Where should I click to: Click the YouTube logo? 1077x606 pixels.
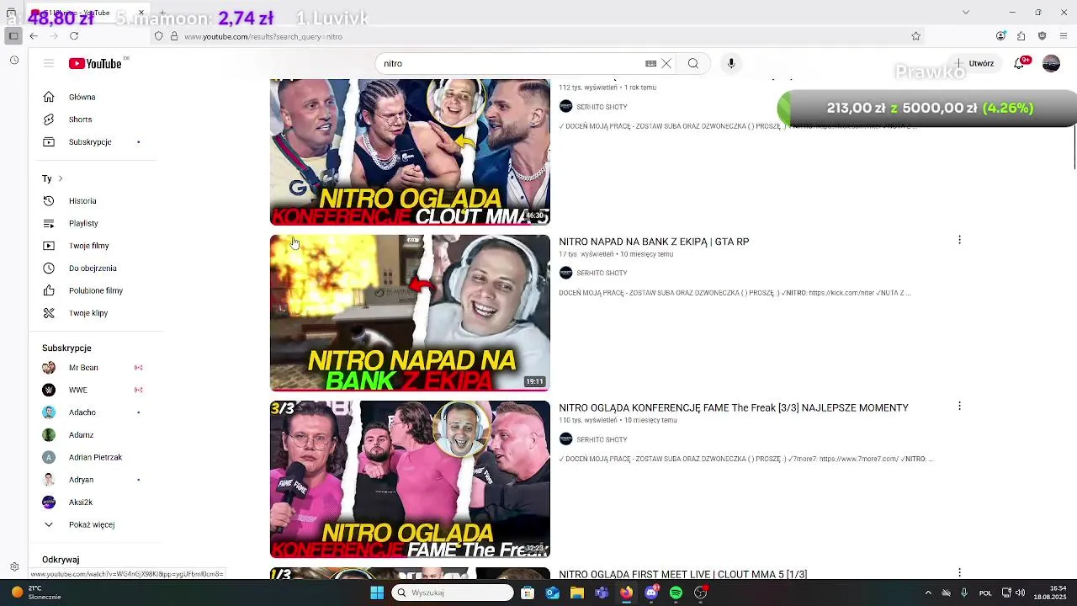95,63
